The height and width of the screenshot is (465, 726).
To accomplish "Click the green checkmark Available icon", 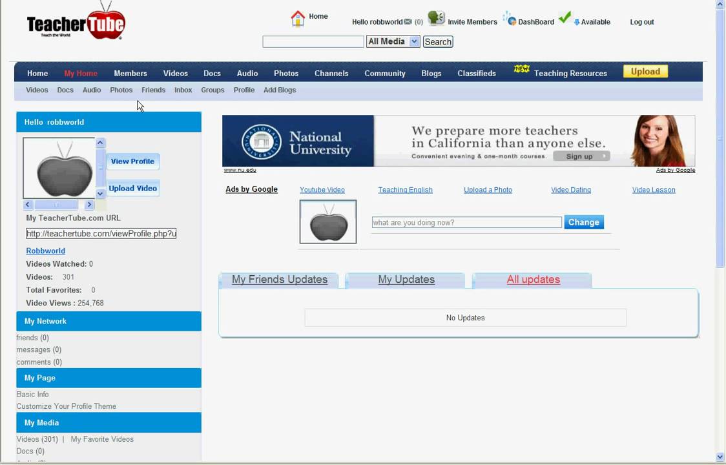I will (565, 17).
